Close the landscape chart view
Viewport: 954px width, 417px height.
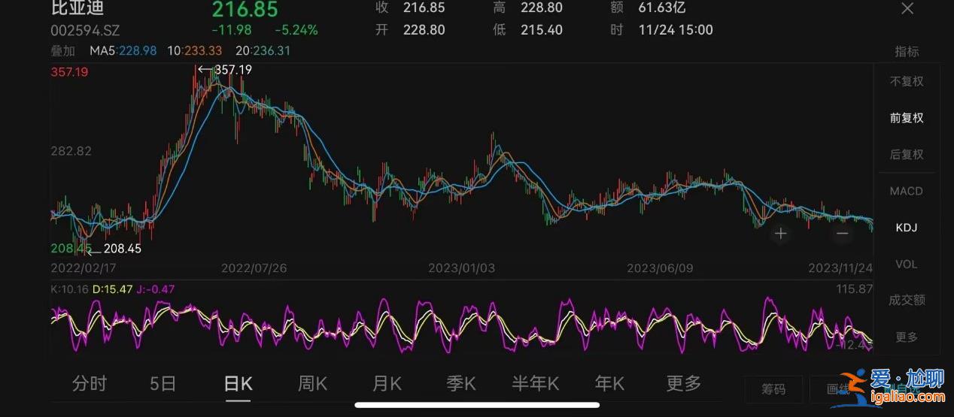coord(907,9)
